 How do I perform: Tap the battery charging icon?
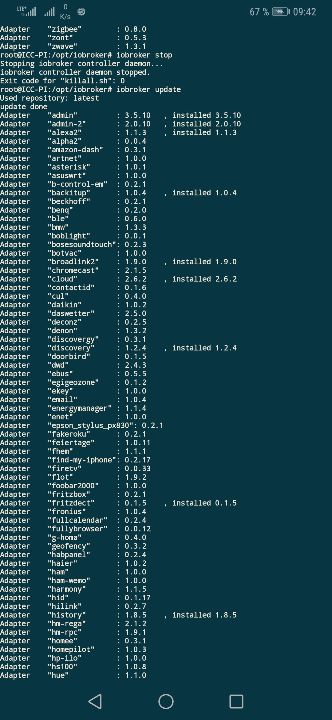pos(281,12)
